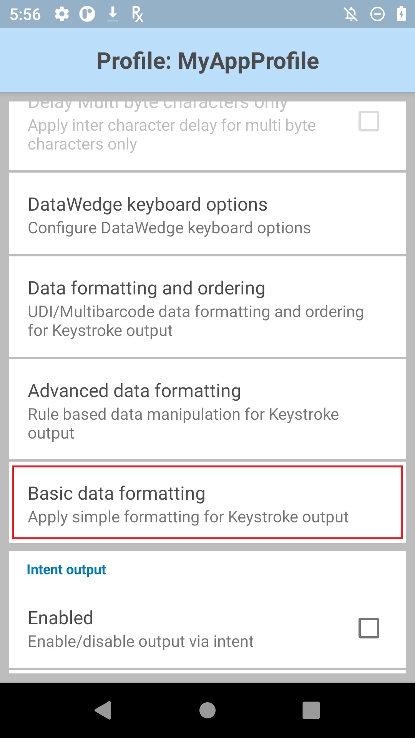Image resolution: width=415 pixels, height=738 pixels.
Task: Open Advanced data formatting settings
Action: pyautogui.click(x=207, y=409)
